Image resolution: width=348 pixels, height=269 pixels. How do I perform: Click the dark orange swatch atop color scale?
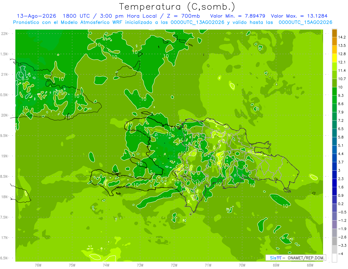click(334, 33)
